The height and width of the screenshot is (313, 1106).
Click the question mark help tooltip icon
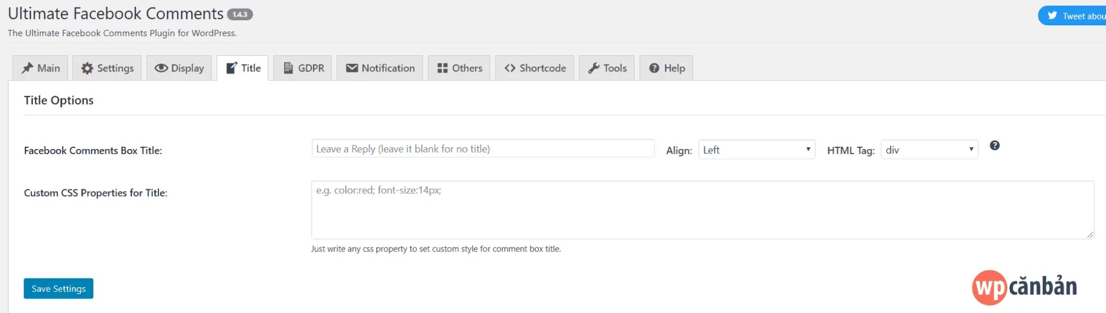pos(994,146)
